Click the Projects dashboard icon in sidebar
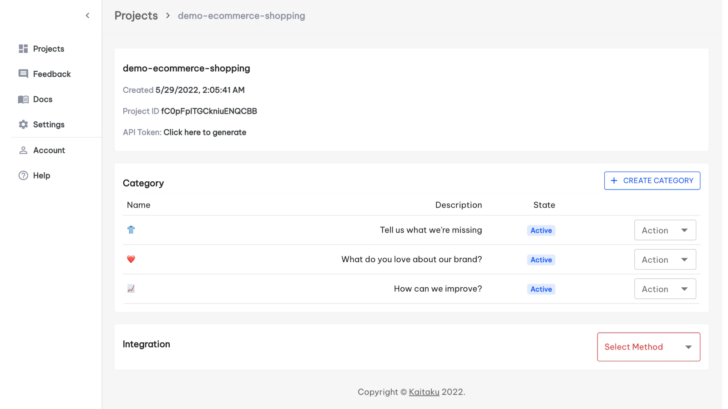The height and width of the screenshot is (409, 728). [x=23, y=49]
